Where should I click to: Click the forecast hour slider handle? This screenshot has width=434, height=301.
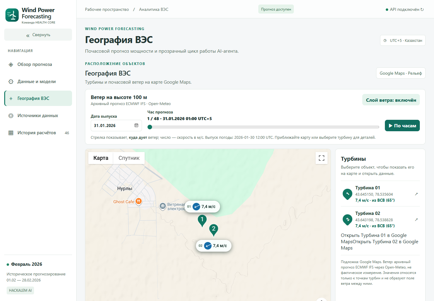[150, 127]
